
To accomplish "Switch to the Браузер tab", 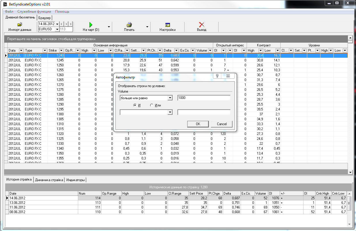I will pos(44,18).
